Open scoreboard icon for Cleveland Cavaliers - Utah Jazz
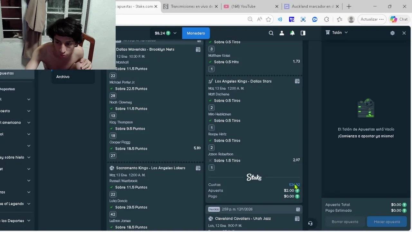The width and height of the screenshot is (412, 232). (297, 218)
